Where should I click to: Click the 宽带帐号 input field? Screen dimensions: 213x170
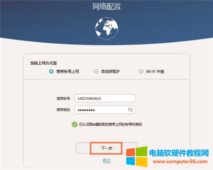(x=105, y=98)
